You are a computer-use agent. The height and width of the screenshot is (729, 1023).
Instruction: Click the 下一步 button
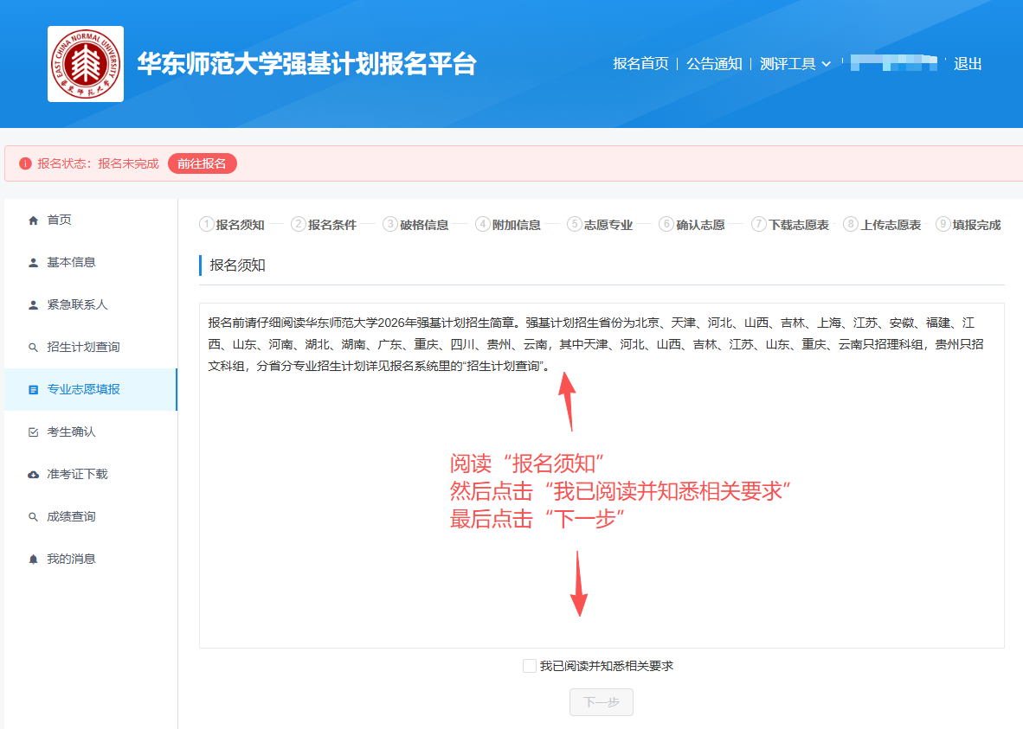(602, 702)
